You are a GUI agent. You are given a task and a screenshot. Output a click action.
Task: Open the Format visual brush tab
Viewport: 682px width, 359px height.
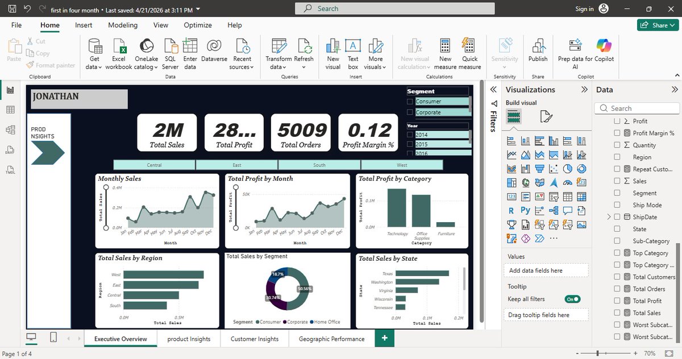pyautogui.click(x=546, y=117)
